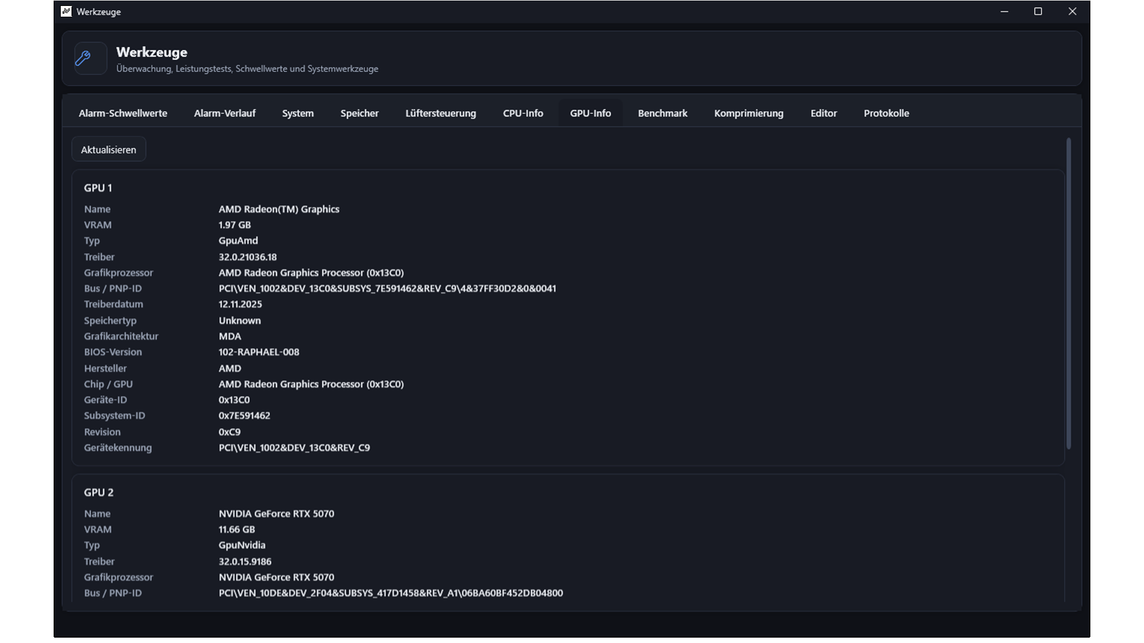Switch to the Alarm-Verlauf tab
The height and width of the screenshot is (643, 1144).
click(225, 113)
